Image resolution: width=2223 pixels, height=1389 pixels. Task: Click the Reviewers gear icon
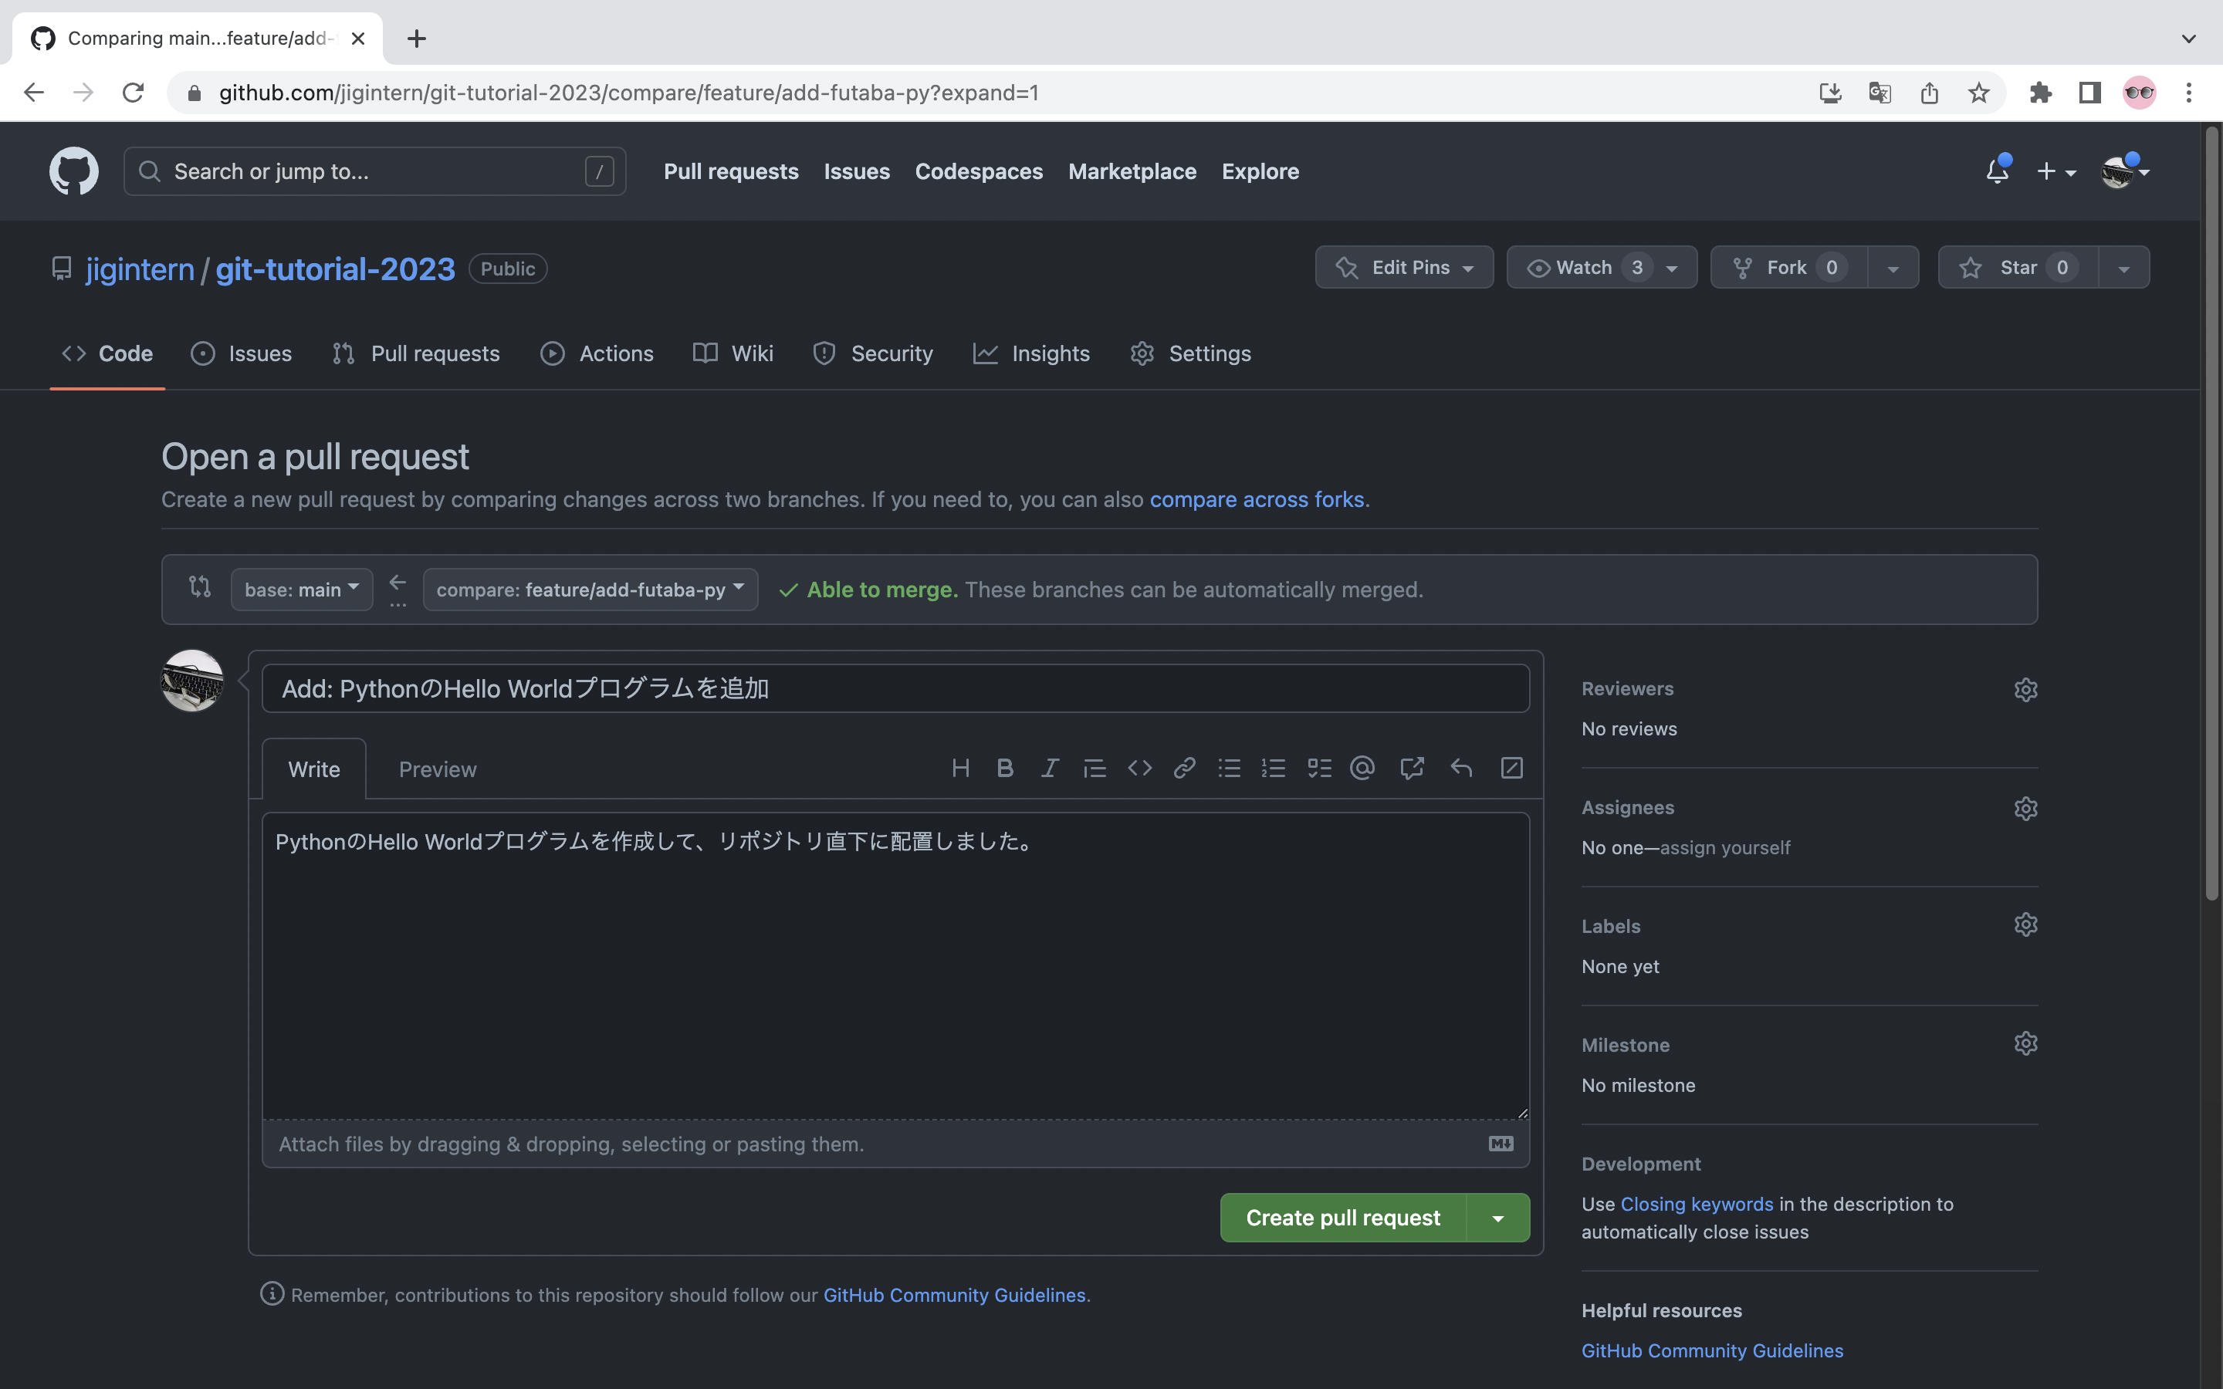(2025, 689)
